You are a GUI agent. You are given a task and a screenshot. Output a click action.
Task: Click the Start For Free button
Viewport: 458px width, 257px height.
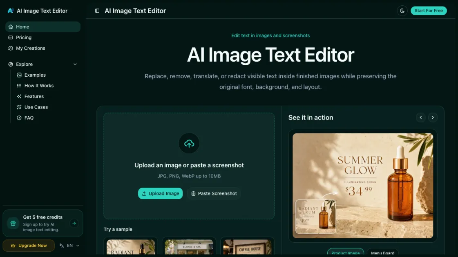click(429, 11)
